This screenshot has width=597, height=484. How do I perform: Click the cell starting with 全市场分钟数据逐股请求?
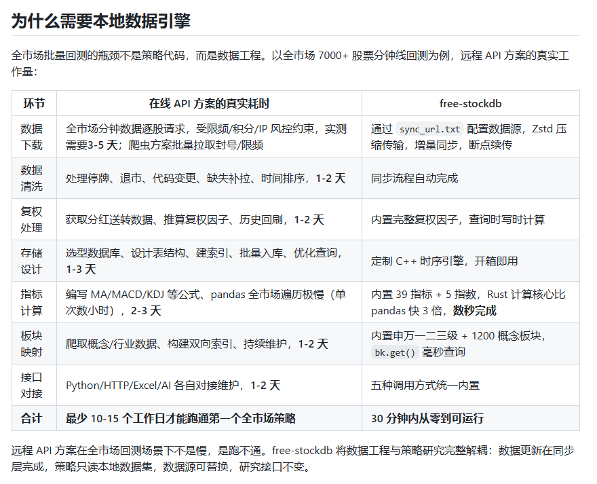[x=209, y=137]
